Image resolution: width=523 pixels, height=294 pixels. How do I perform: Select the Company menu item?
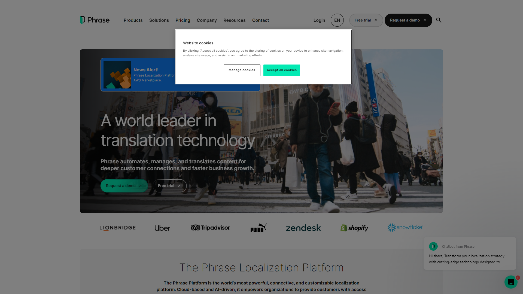coord(206,20)
